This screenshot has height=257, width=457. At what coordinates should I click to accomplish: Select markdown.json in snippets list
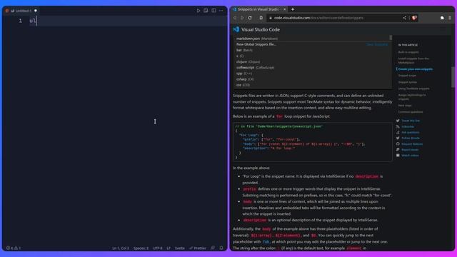point(312,39)
